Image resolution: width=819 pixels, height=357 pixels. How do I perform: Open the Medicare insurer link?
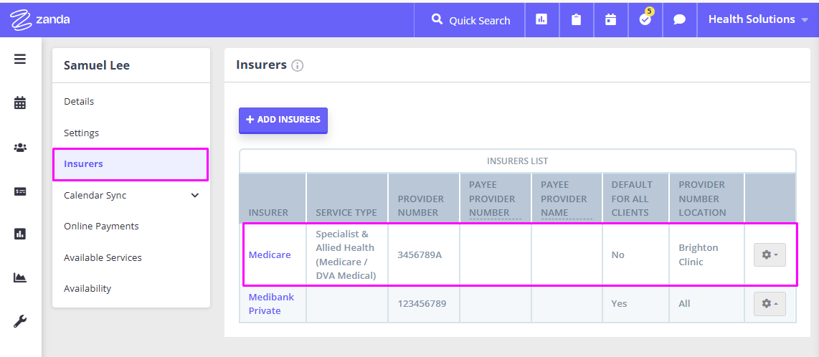(x=270, y=254)
